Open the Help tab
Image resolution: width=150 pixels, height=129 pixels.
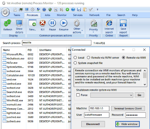135,15
